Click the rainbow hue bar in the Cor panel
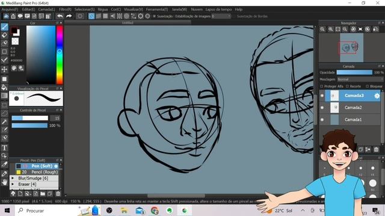This screenshot has height=216, width=385. 60,55
